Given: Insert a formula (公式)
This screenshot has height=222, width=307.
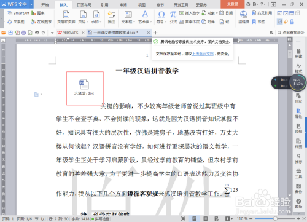Looking at the screenshot, I should (x=173, y=17).
